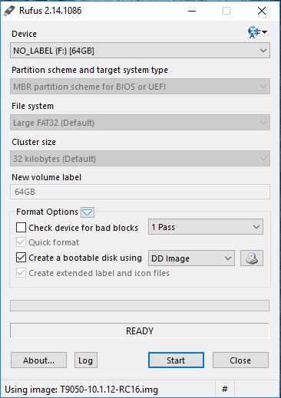This screenshot has height=398, width=281.
Task: Toggle the Format Options advanced arrow
Action: click(x=88, y=212)
